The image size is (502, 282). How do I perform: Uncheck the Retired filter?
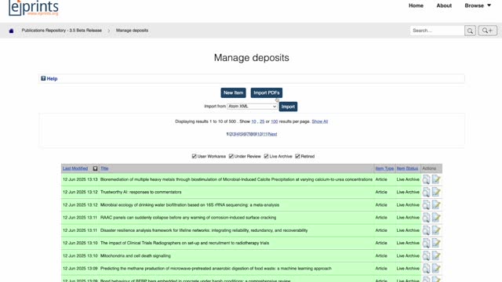(x=297, y=157)
